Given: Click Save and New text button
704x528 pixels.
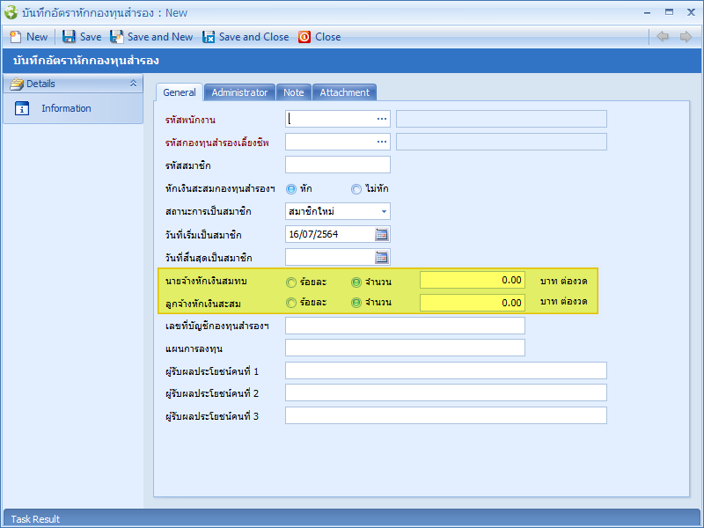Looking at the screenshot, I should tap(160, 37).
